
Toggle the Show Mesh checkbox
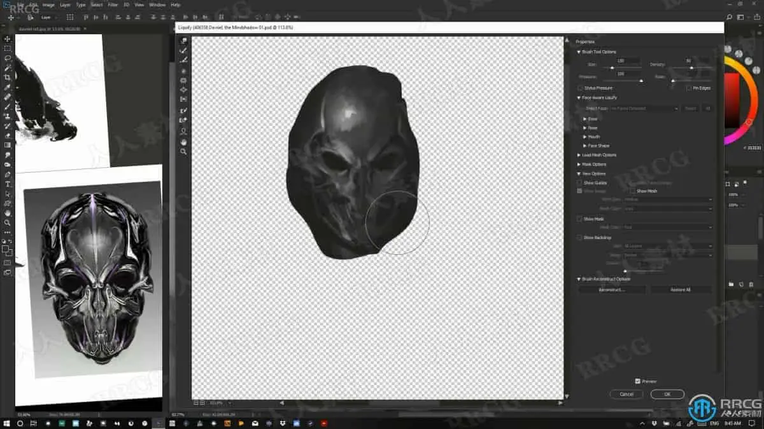[x=633, y=191]
